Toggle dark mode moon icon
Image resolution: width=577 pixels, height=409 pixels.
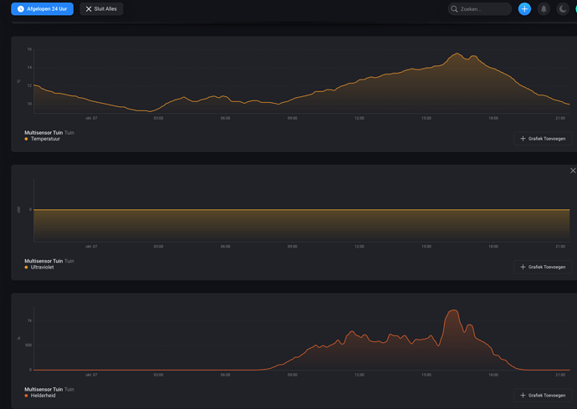[x=563, y=9]
